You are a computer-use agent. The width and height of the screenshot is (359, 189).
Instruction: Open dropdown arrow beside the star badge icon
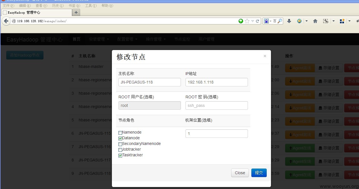[x=306, y=21]
